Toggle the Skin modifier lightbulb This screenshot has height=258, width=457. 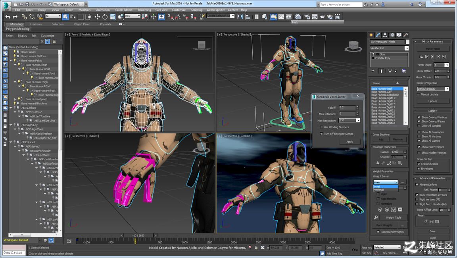(x=373, y=54)
